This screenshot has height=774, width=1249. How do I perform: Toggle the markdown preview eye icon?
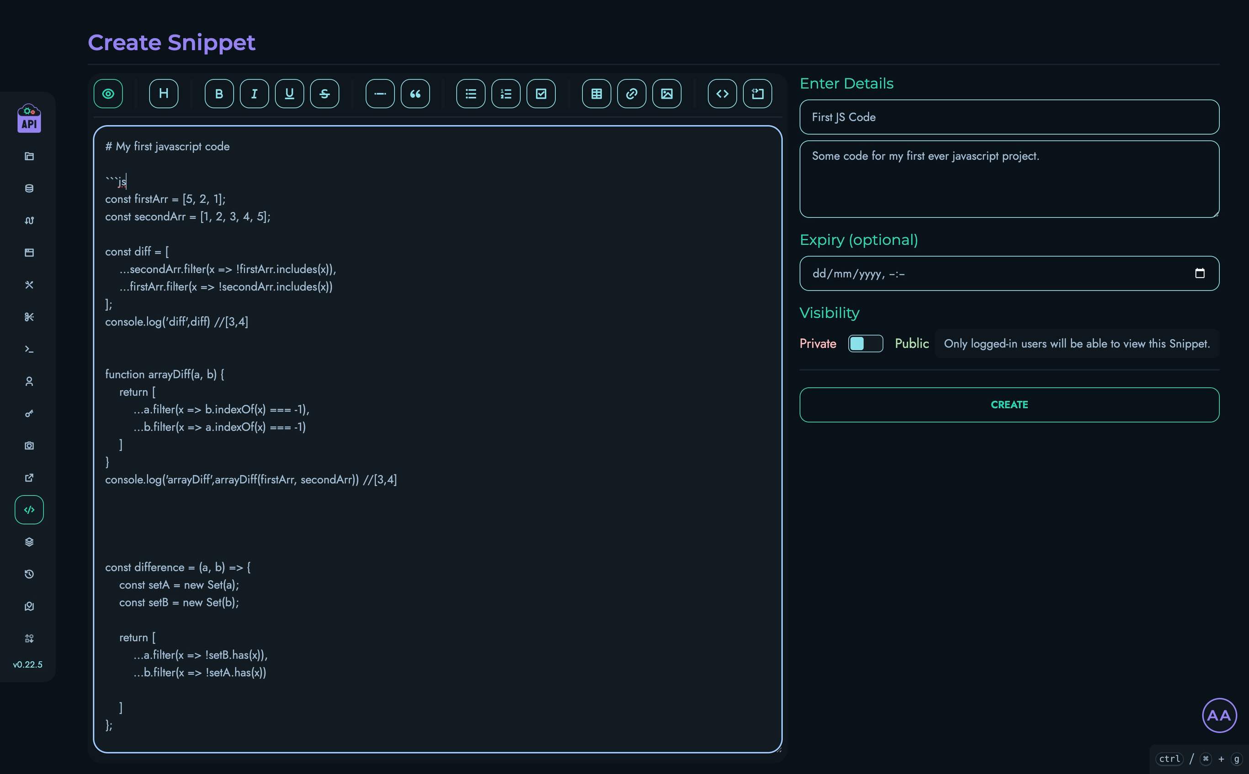pos(108,94)
